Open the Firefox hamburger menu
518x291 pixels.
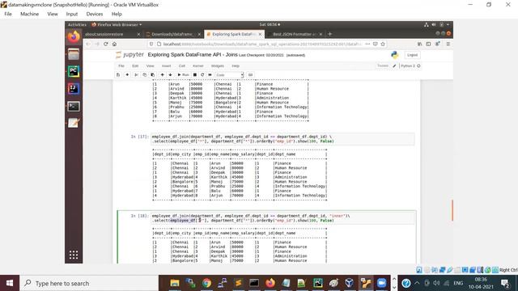click(x=448, y=44)
